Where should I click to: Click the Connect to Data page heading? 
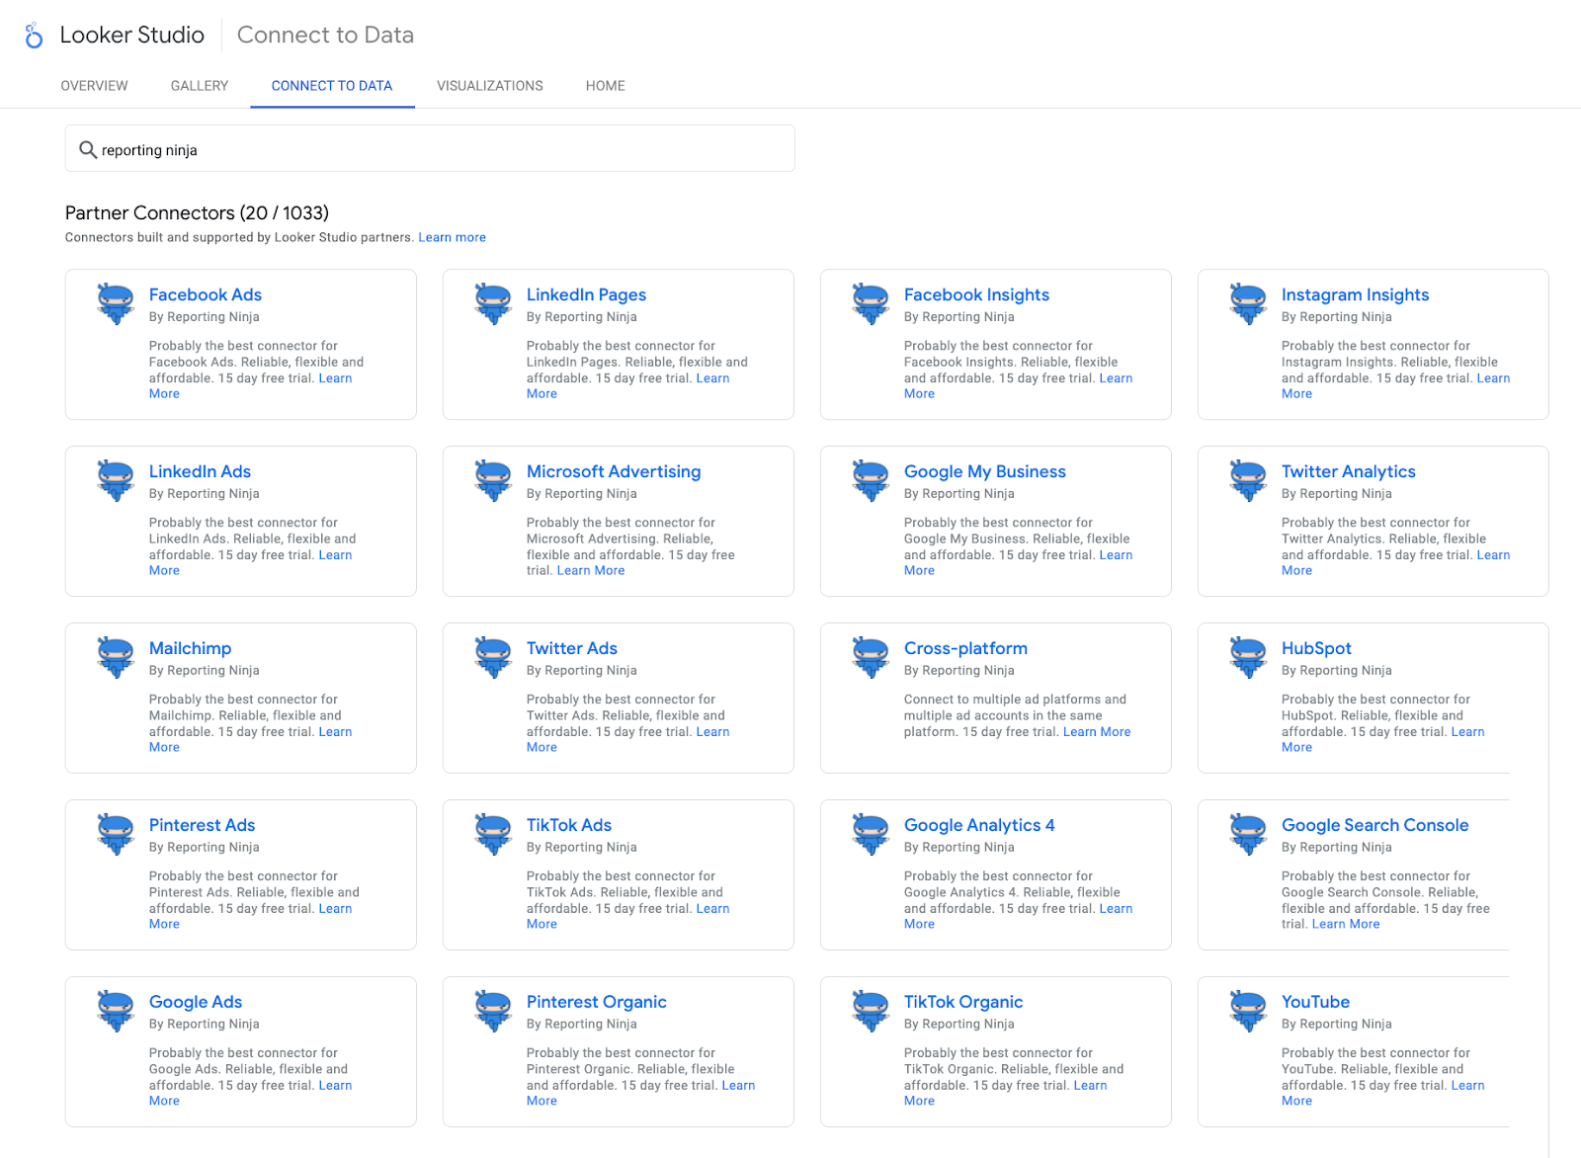[x=325, y=35]
